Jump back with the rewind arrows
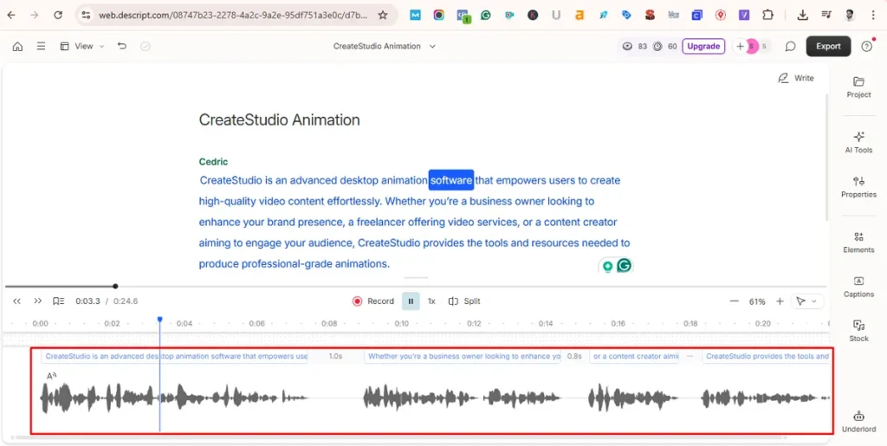This screenshot has height=446, width=887. click(x=17, y=301)
